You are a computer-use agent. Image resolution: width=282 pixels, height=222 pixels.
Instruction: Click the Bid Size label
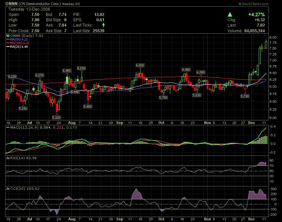(54, 20)
